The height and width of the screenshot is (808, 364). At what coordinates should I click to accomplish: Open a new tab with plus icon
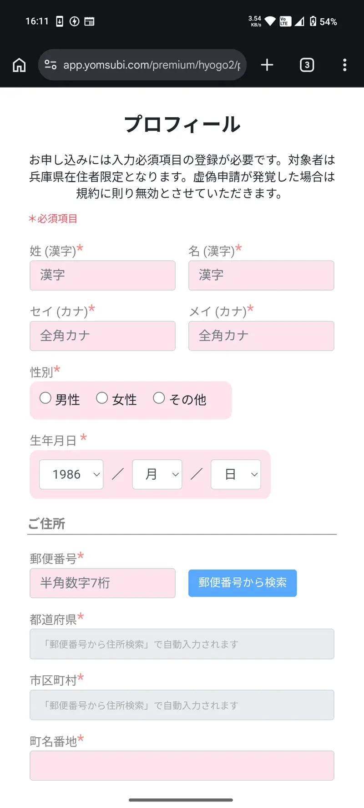tap(267, 65)
